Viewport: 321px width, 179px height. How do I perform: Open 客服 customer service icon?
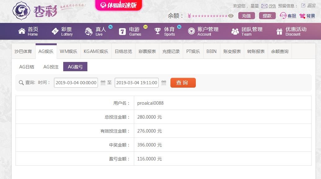[x=283, y=15]
